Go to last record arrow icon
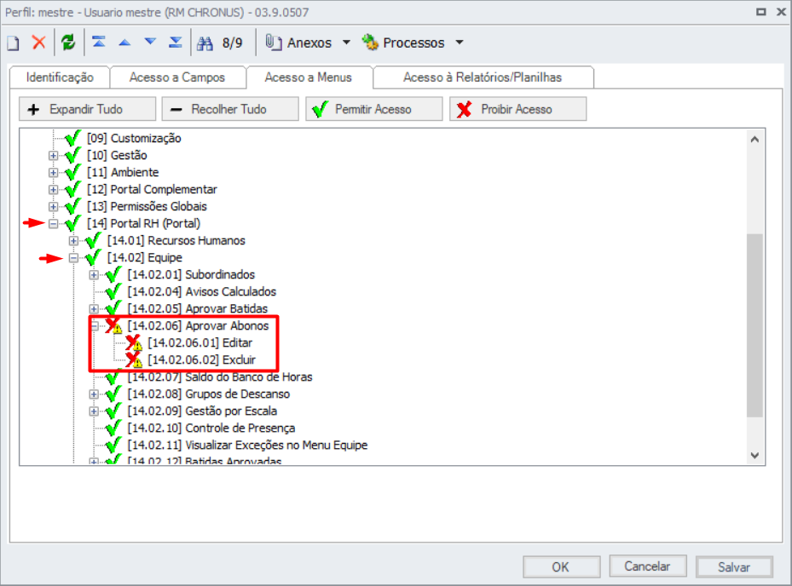The image size is (792, 586). click(x=176, y=42)
